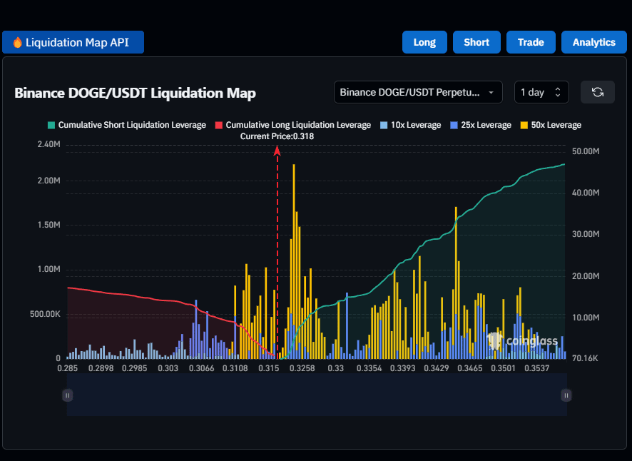The height and width of the screenshot is (461, 632).
Task: Click the yellow 50x Leverage legend swatch
Action: pyautogui.click(x=524, y=125)
